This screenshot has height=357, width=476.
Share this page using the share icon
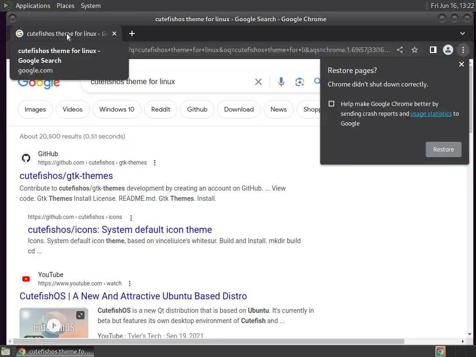click(400, 50)
